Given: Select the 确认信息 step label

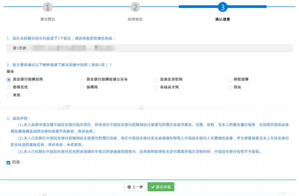Looking at the screenshot, I should (x=223, y=19).
